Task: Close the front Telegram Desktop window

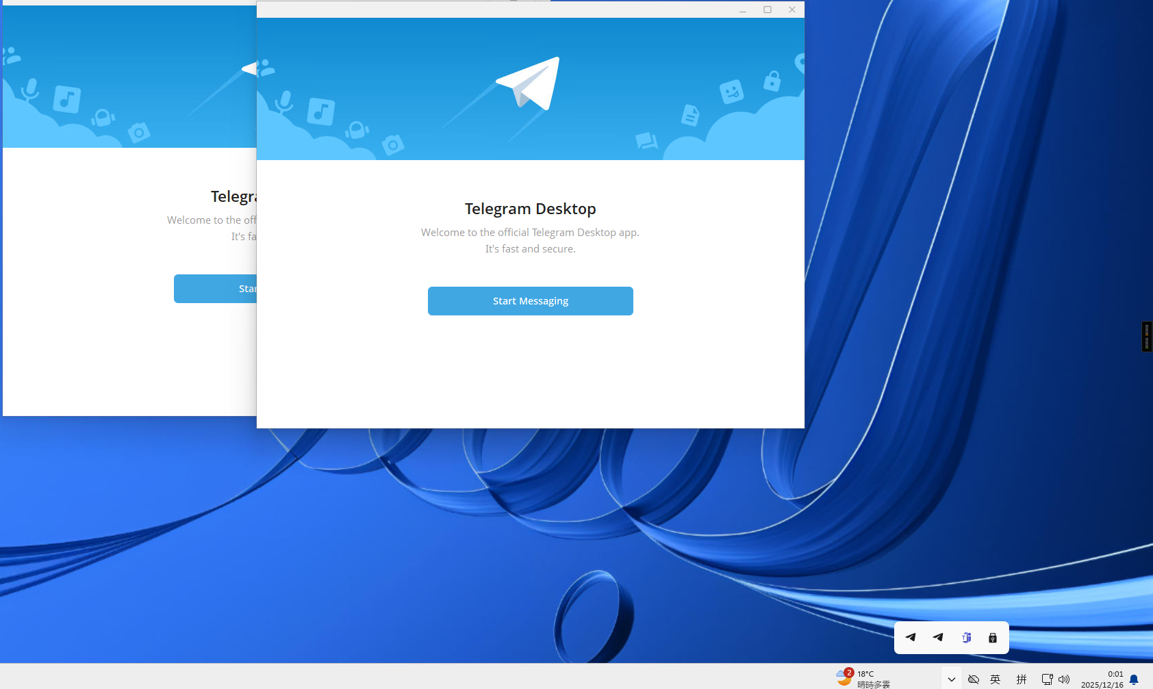Action: pyautogui.click(x=792, y=10)
